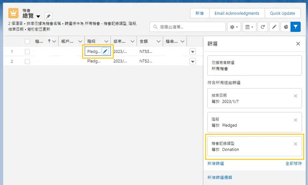Screen dimensions: 308x185
Task: Remove the 機會記錄類型 Donation filter
Action: 296,144
